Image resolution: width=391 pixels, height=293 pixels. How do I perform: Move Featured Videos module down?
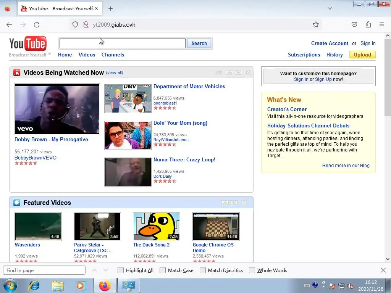234,203
